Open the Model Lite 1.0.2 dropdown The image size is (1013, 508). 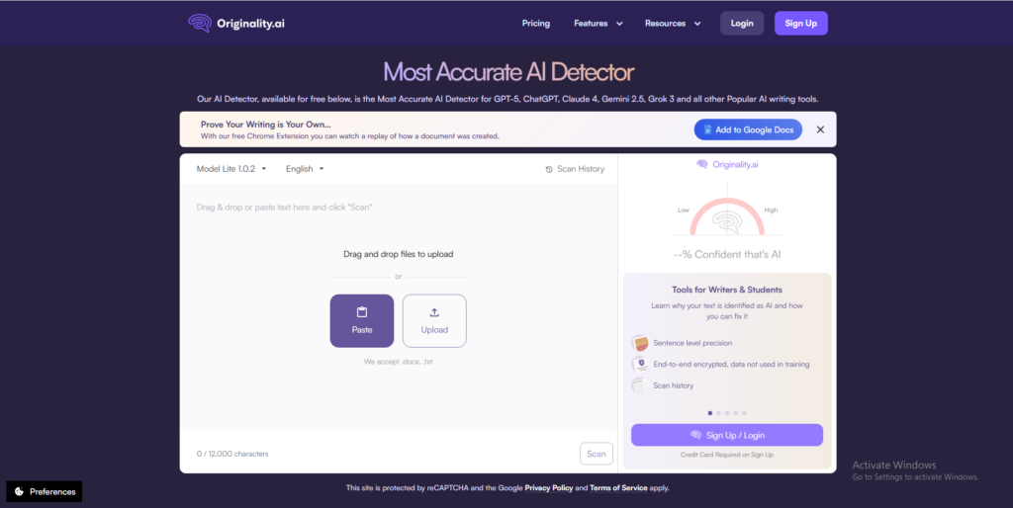[x=231, y=169]
